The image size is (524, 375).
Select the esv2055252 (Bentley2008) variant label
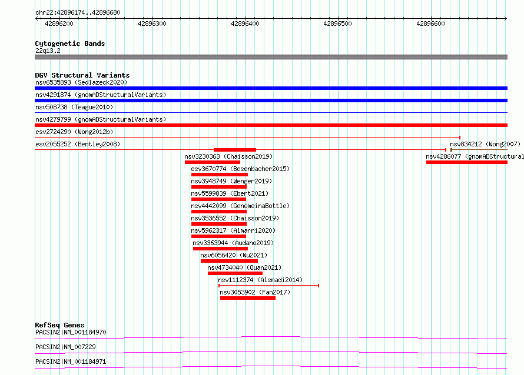[x=78, y=144]
